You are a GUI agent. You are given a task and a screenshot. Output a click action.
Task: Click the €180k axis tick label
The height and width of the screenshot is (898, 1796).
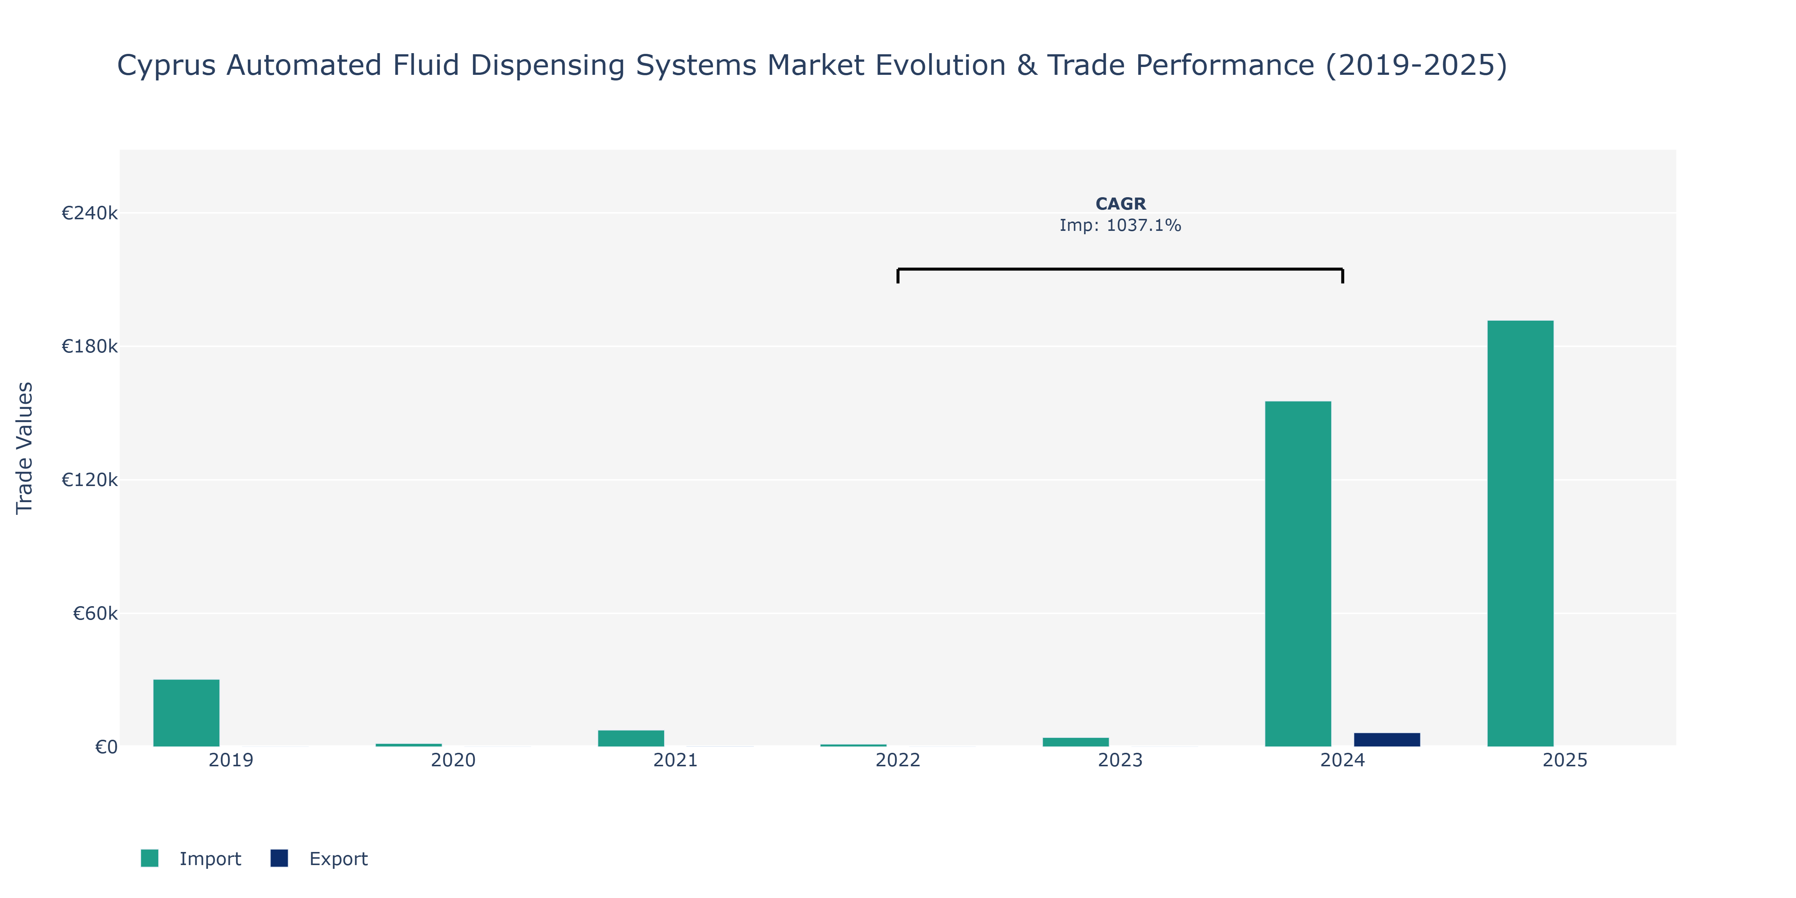pos(89,346)
